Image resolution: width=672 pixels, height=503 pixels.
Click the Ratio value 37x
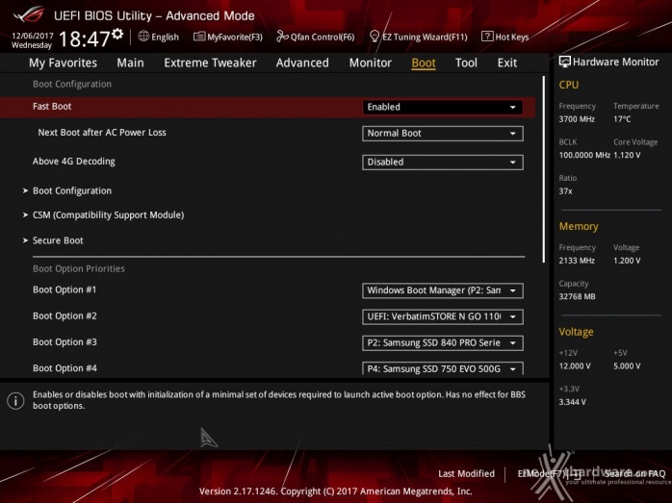[x=565, y=191]
